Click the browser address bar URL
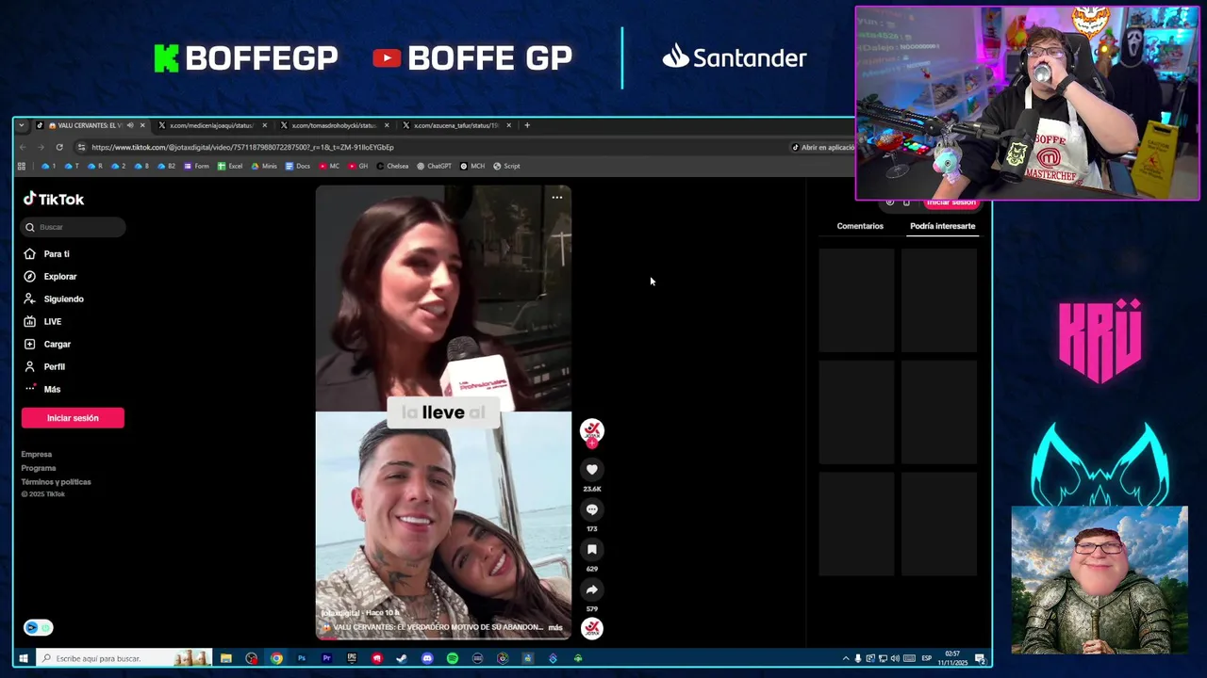The height and width of the screenshot is (678, 1207). tap(242, 147)
